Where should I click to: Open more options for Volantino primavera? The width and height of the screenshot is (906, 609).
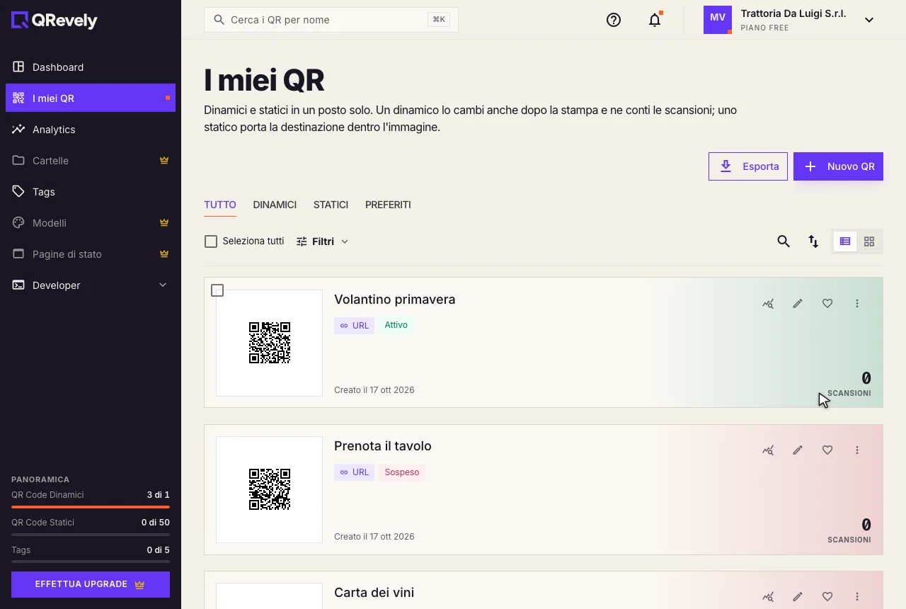[x=857, y=304]
